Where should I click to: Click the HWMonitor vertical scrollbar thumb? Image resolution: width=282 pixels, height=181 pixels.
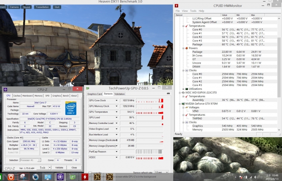[279, 68]
